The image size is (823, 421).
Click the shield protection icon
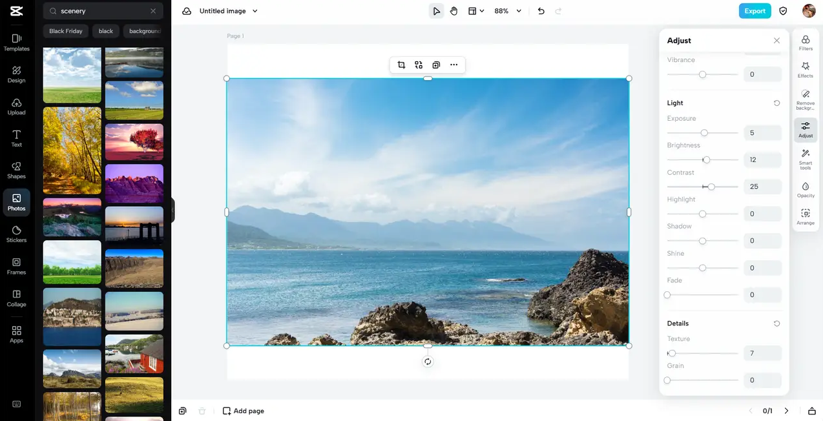pos(783,11)
